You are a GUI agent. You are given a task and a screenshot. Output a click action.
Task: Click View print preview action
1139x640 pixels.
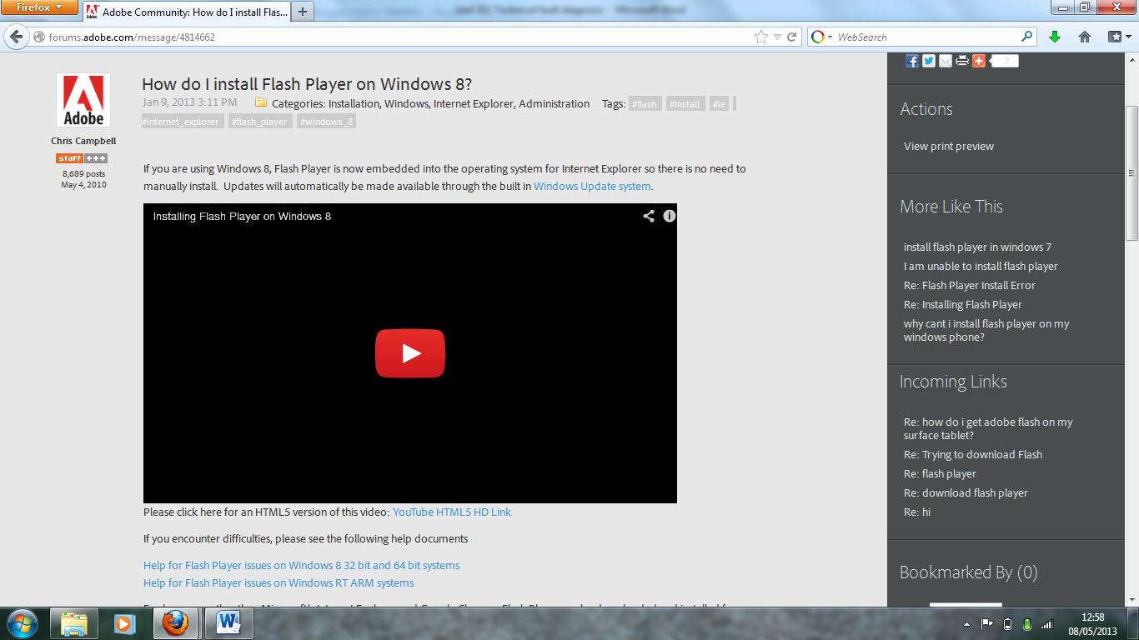click(949, 146)
